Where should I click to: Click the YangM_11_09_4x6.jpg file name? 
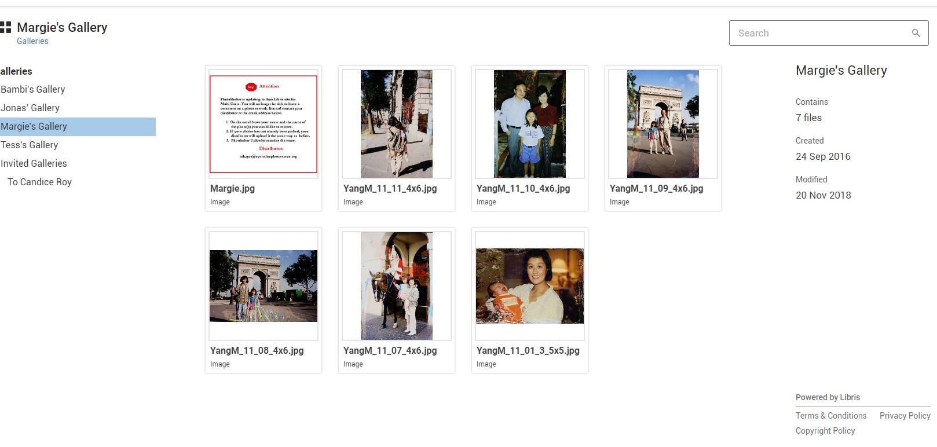click(656, 188)
